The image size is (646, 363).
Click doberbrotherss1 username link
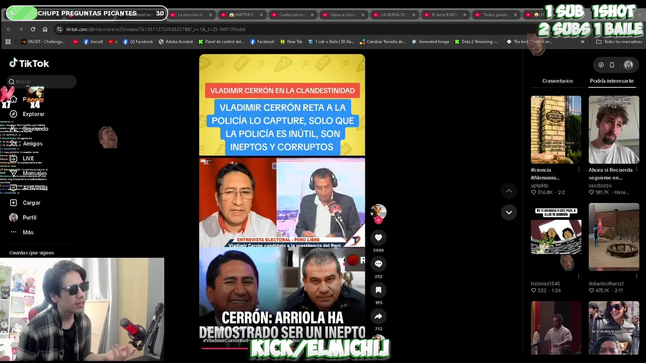(x=606, y=284)
